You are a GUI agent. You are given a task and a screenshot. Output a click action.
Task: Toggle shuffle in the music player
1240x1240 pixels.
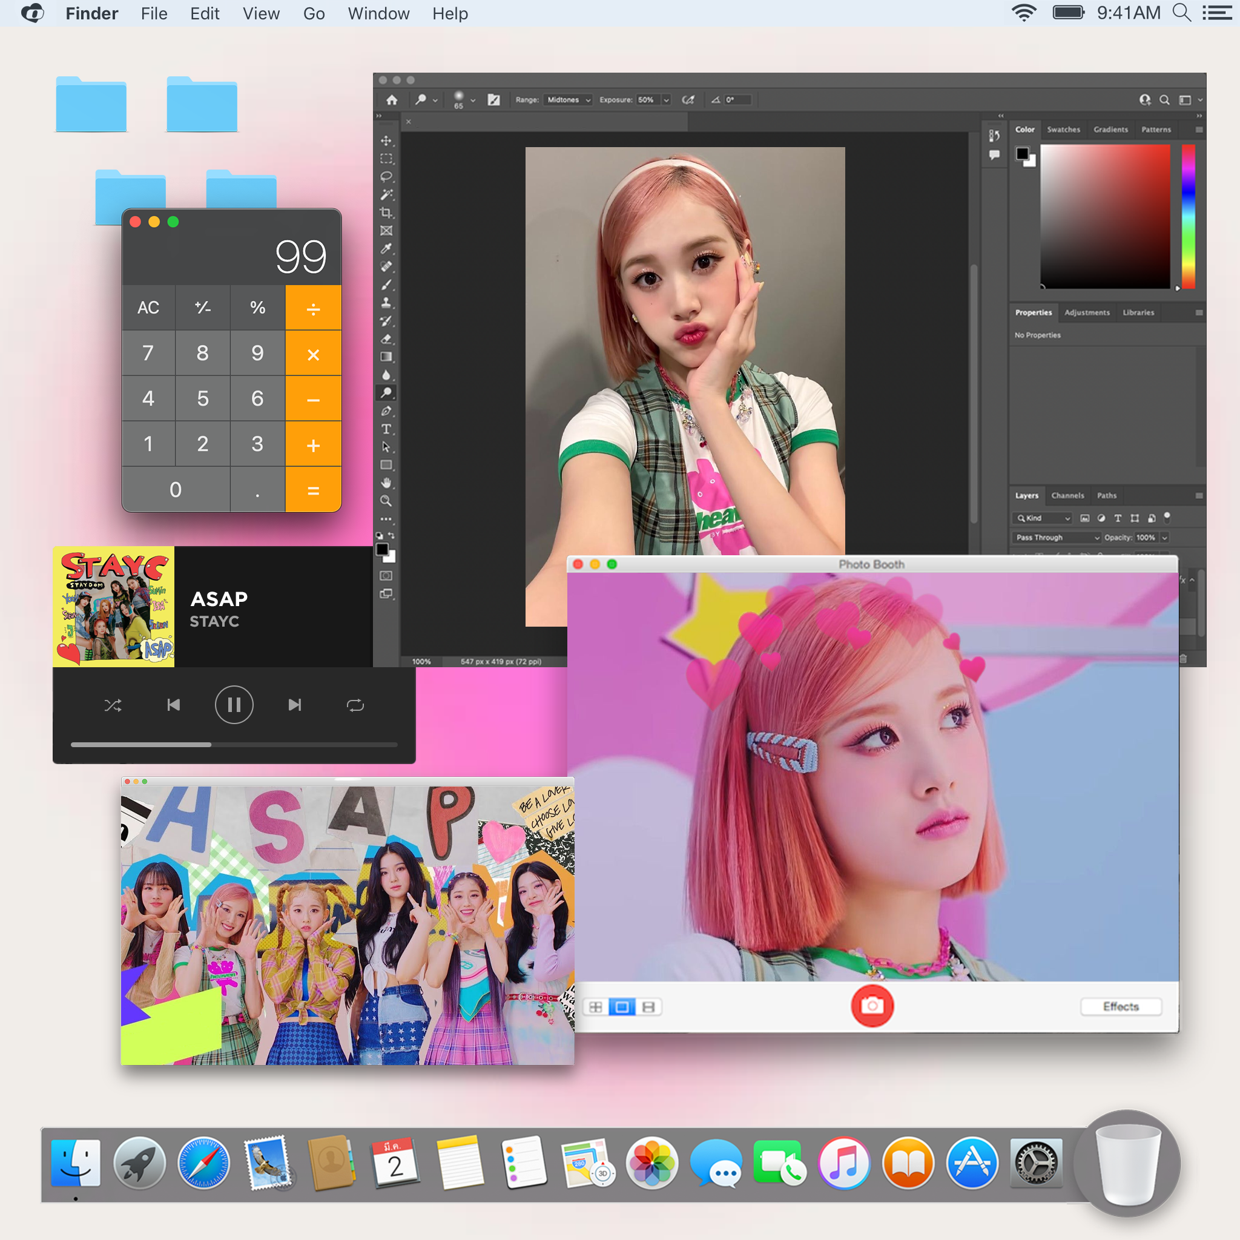[x=113, y=705]
